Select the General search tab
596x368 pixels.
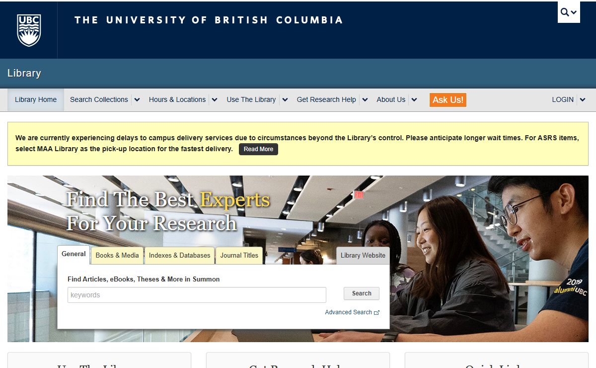[74, 255]
